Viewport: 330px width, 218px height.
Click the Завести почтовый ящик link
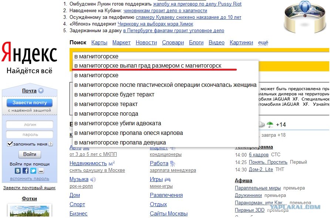pyautogui.click(x=29, y=188)
